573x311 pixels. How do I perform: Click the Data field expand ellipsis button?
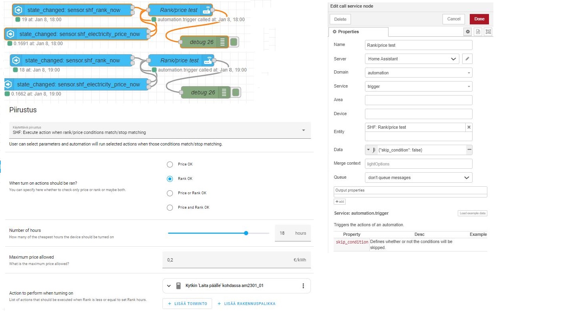(x=469, y=150)
